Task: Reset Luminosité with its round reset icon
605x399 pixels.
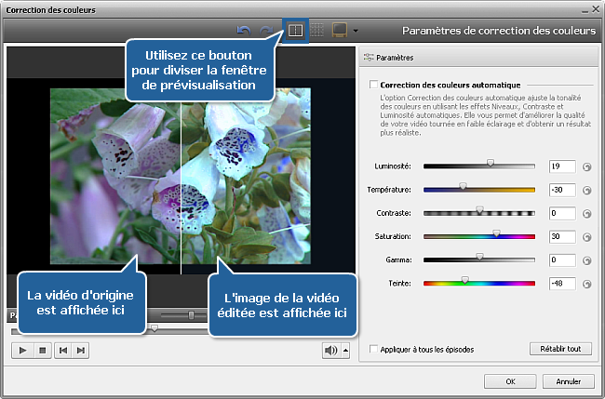Action: (x=586, y=166)
